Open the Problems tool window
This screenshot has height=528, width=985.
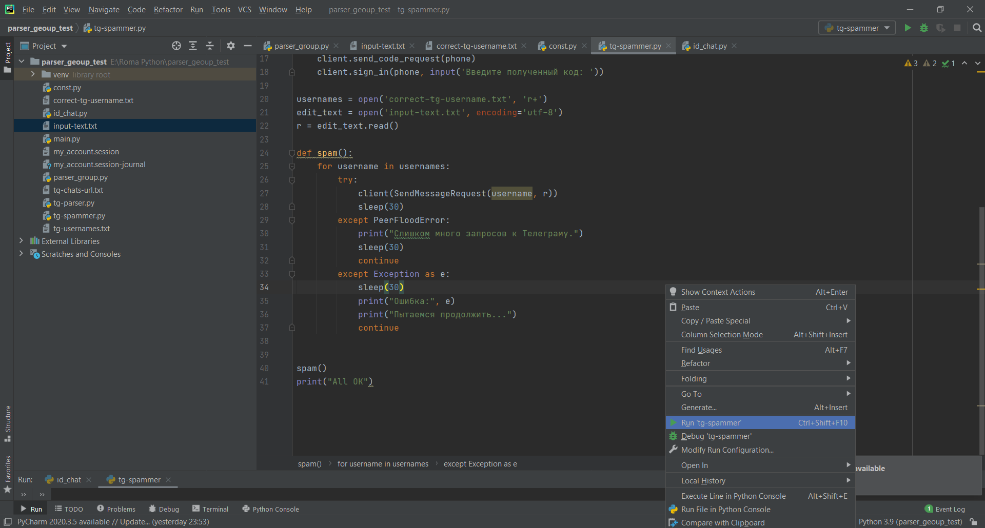pos(116,509)
